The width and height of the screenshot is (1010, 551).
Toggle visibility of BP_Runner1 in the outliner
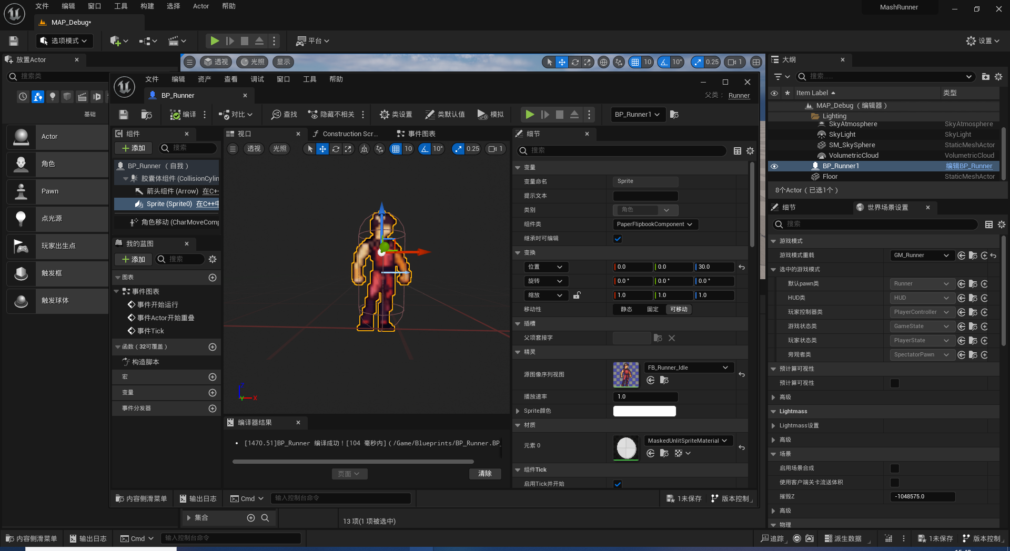774,166
